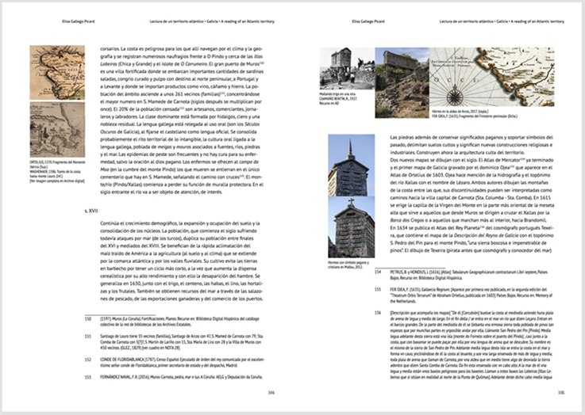Click the right page title header text
585x415 pixels.
tap(502, 21)
